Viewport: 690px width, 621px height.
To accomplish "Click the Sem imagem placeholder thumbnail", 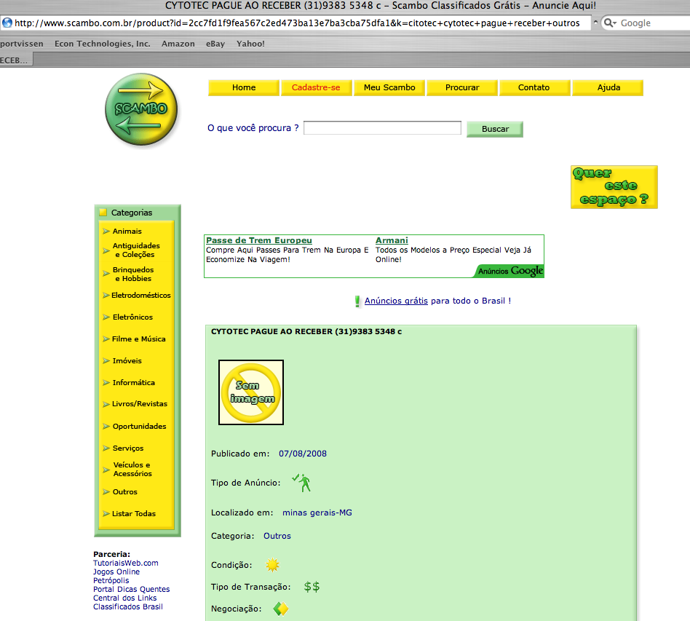I will point(251,392).
